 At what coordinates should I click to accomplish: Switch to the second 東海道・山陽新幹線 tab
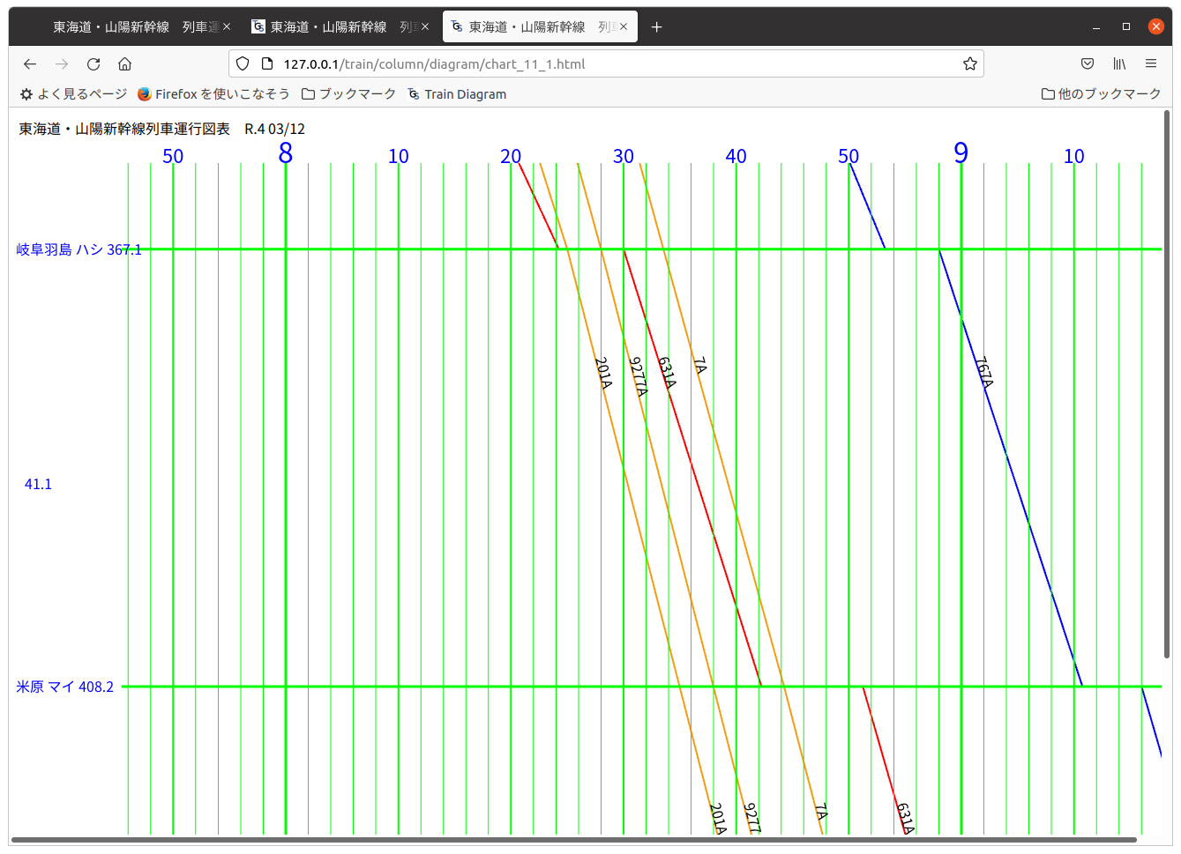click(x=340, y=27)
